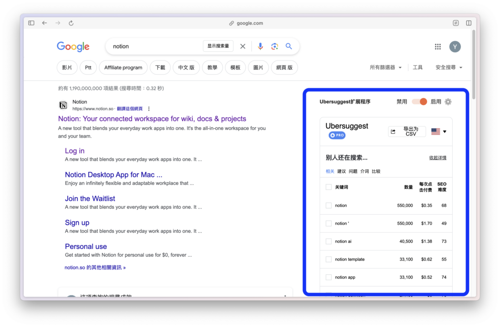The image size is (500, 327).
Task: Open the US flag country dropdown
Action: tap(439, 131)
